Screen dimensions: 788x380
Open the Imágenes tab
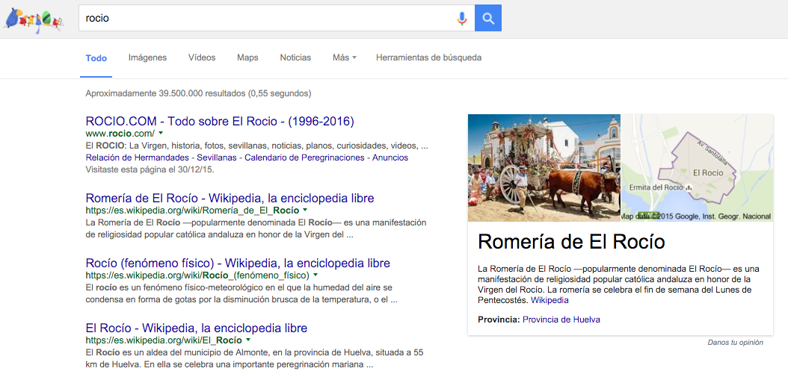pos(147,57)
